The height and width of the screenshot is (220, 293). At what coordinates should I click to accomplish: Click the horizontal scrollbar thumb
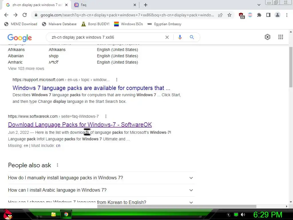[x=177, y=206]
